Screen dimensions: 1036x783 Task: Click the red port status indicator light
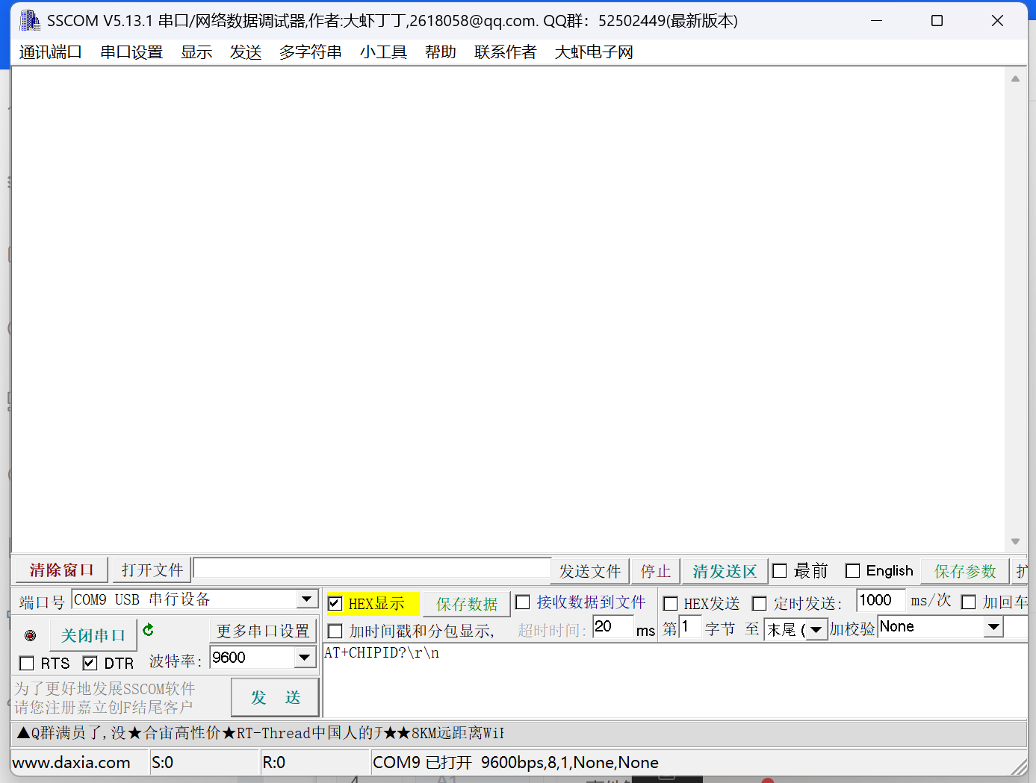(x=30, y=635)
